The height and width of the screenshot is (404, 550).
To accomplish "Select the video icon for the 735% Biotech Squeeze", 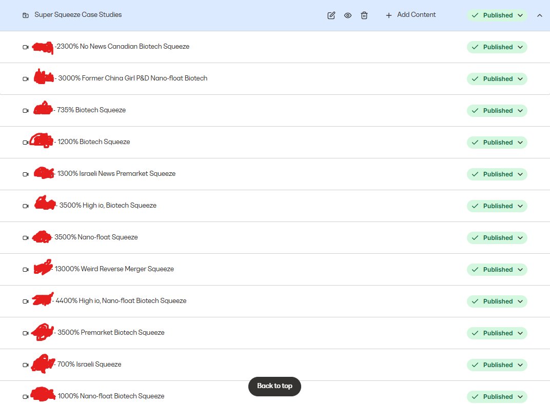I will 25,110.
